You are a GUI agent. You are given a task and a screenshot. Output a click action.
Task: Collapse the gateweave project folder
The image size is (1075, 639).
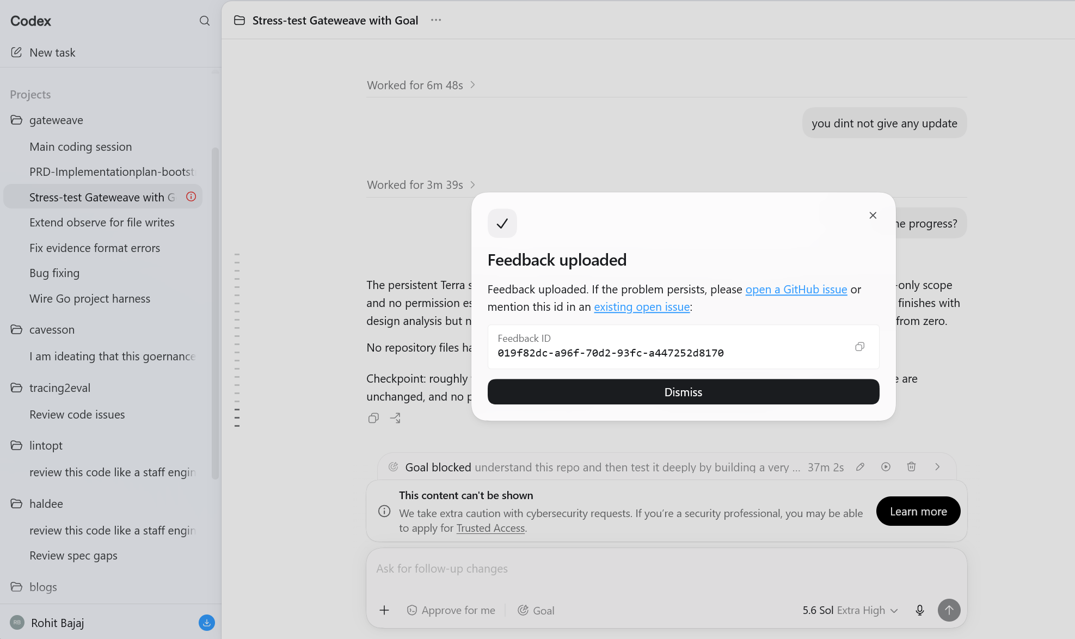[x=57, y=120]
